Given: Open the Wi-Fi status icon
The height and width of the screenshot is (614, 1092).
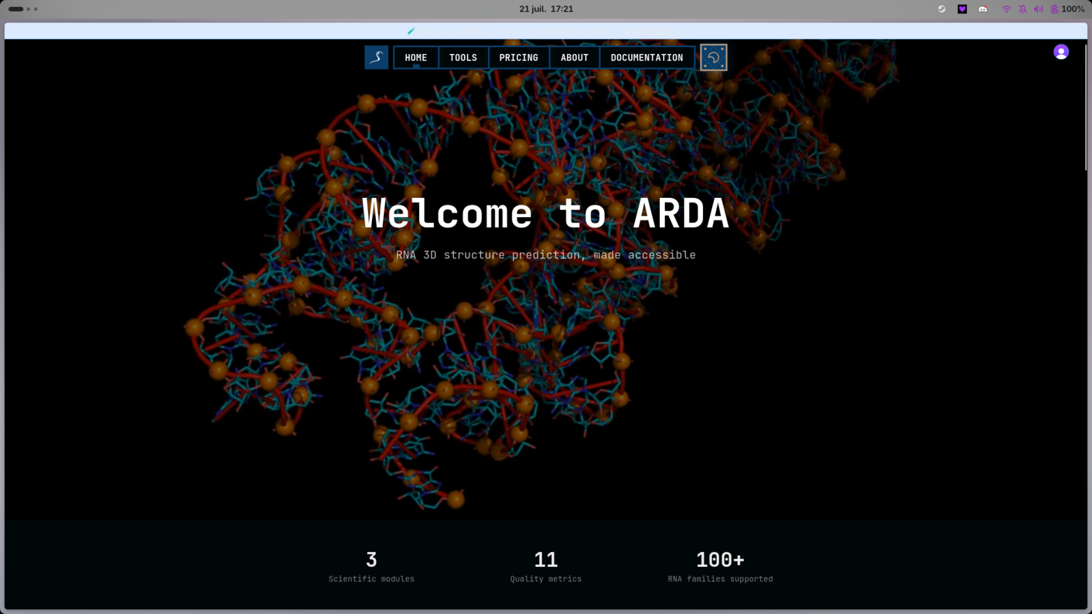Looking at the screenshot, I should click(x=1006, y=9).
